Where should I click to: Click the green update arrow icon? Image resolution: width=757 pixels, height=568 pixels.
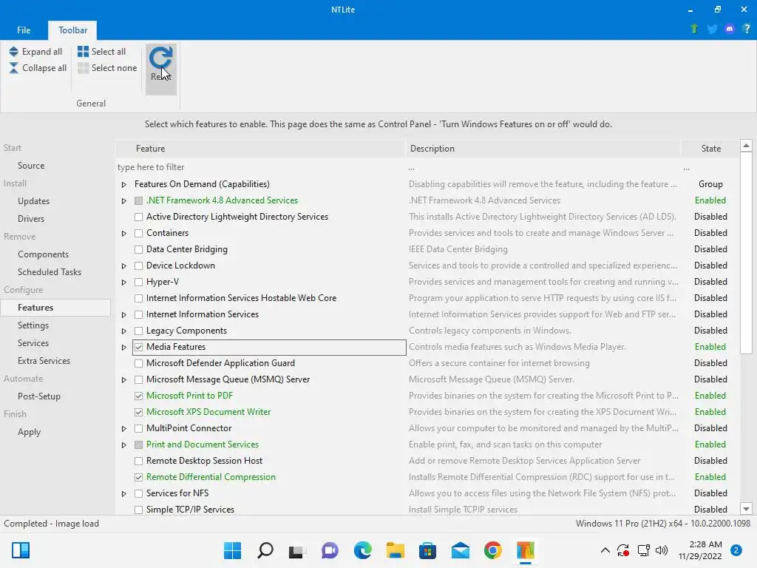pyautogui.click(x=694, y=29)
